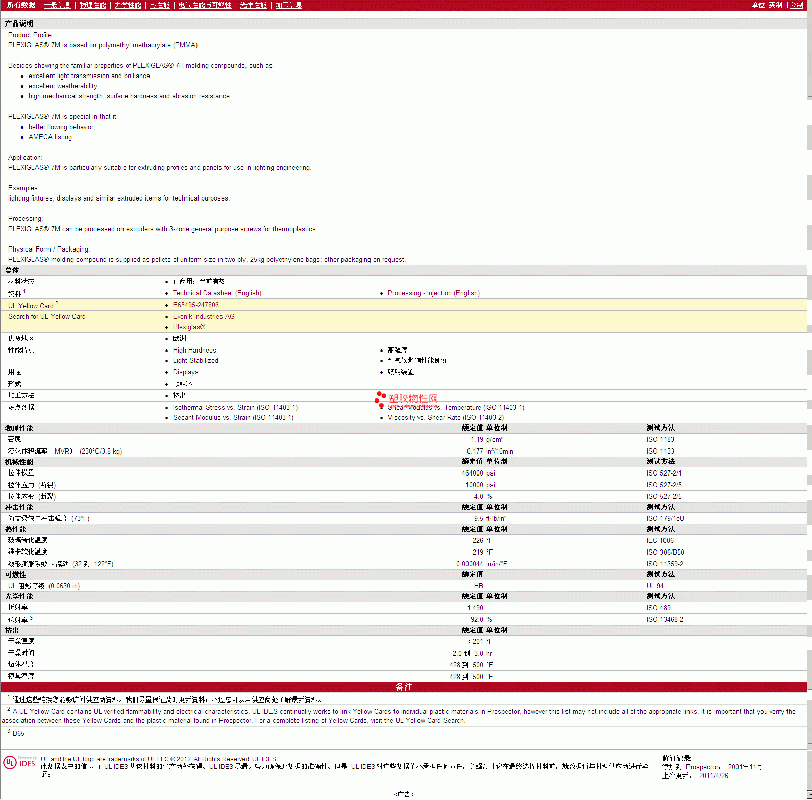Viewport: 812px width, 800px height.
Task: Click the 'ISO 179/1eU' test method
Action: click(x=666, y=519)
